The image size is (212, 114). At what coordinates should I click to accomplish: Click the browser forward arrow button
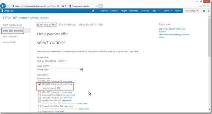pos(8,6)
